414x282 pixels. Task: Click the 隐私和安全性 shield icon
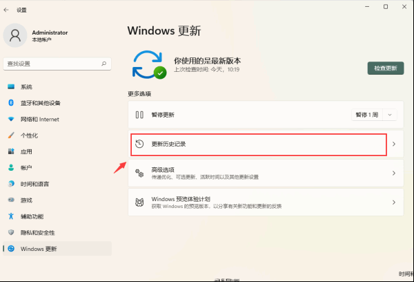(x=11, y=232)
